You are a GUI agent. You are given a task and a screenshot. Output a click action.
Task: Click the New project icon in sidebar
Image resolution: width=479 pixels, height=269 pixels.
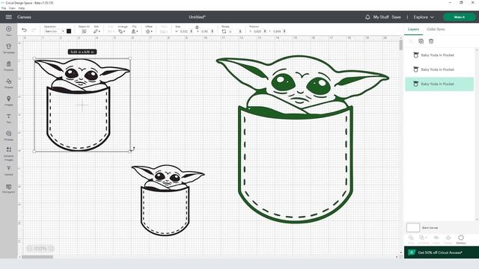(8, 29)
